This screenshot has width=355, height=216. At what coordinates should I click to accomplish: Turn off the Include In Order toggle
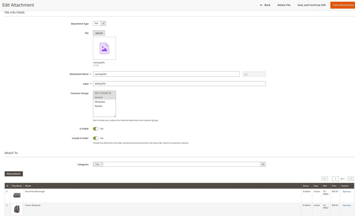click(x=95, y=138)
